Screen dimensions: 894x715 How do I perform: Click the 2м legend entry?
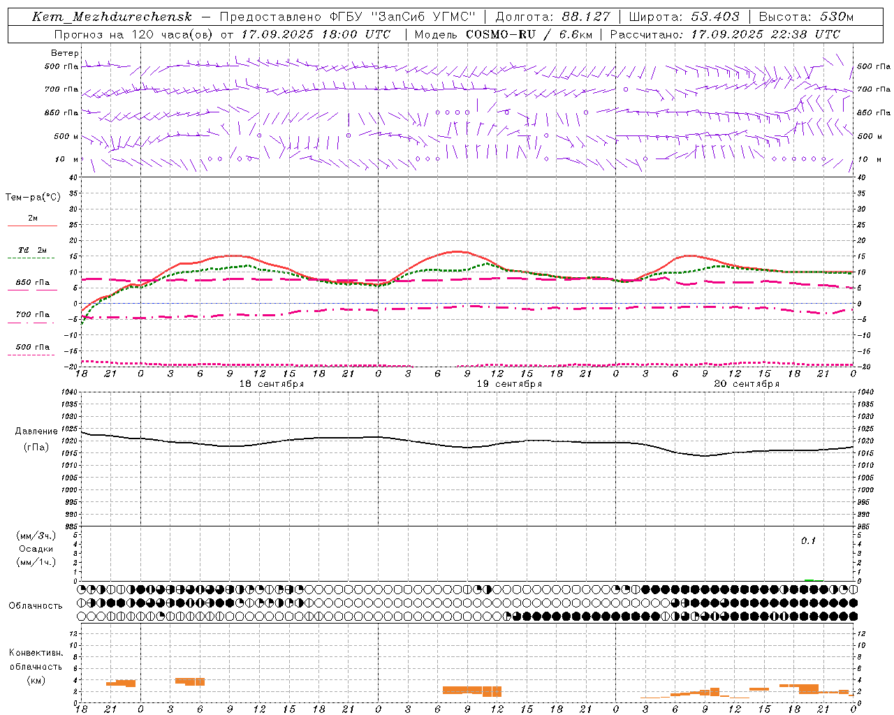[33, 219]
